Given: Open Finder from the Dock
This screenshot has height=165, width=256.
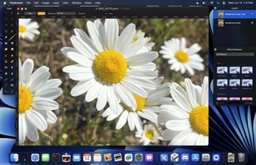Looking at the screenshot, I should tap(14, 158).
